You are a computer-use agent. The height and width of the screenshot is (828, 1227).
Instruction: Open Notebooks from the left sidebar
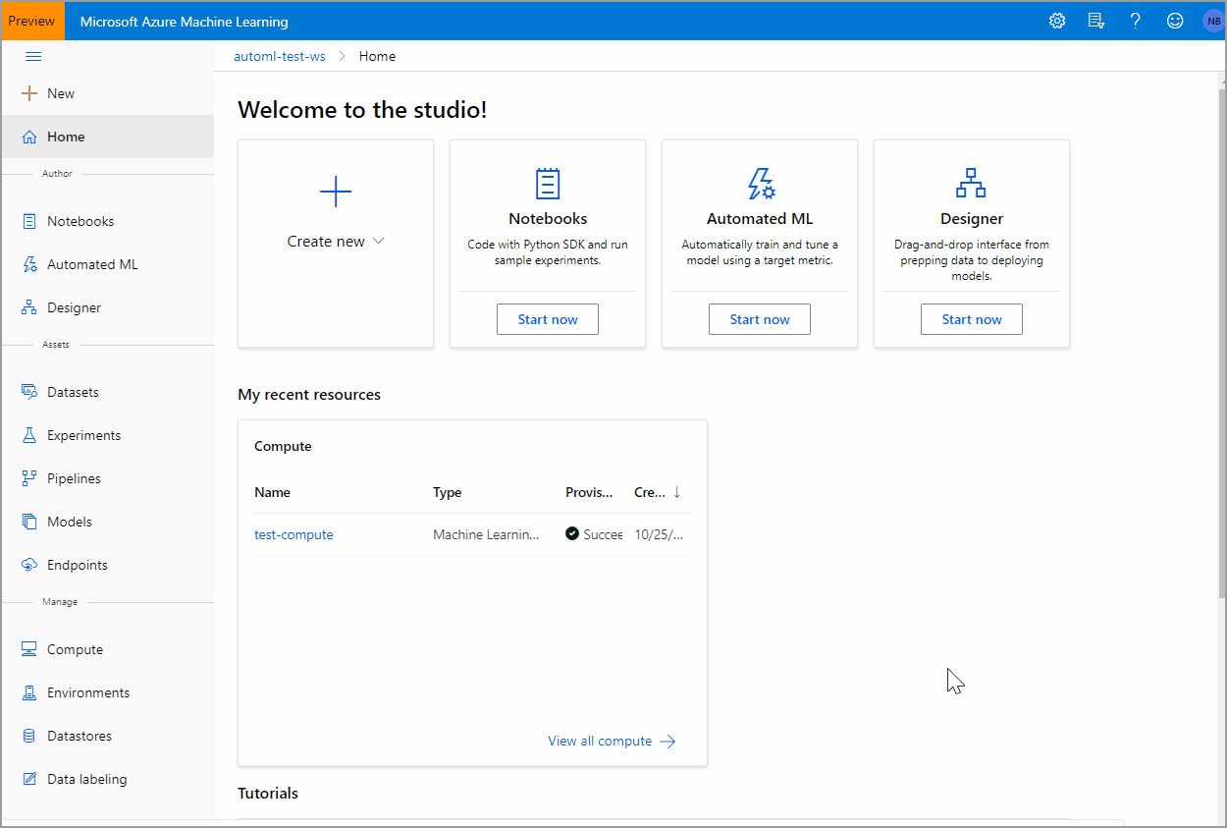coord(81,220)
